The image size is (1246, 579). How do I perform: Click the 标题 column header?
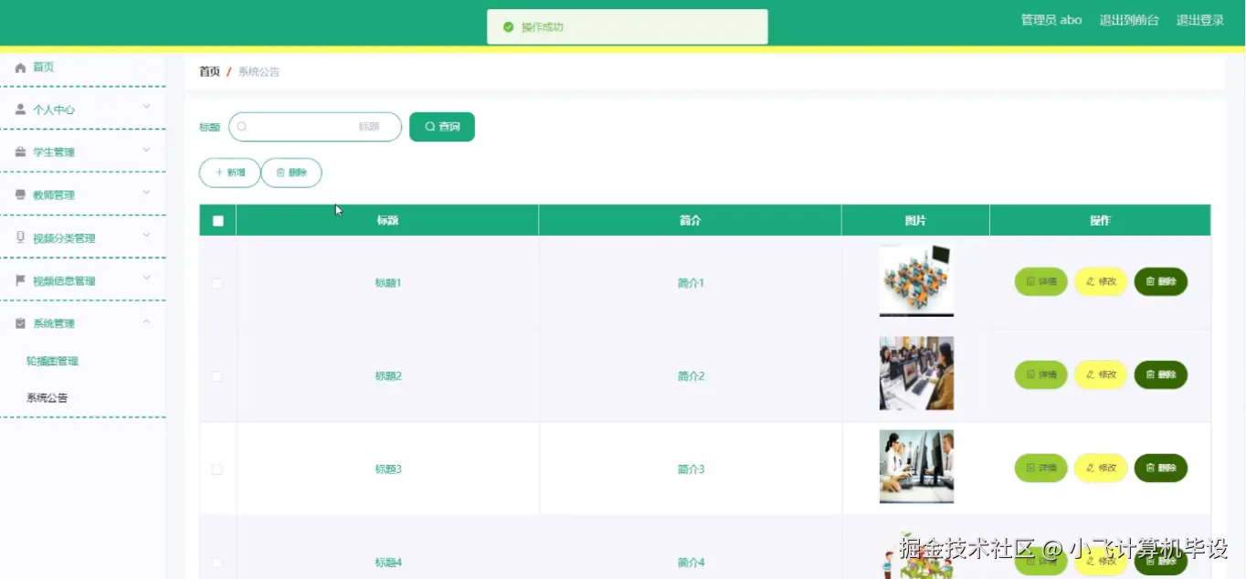387,220
